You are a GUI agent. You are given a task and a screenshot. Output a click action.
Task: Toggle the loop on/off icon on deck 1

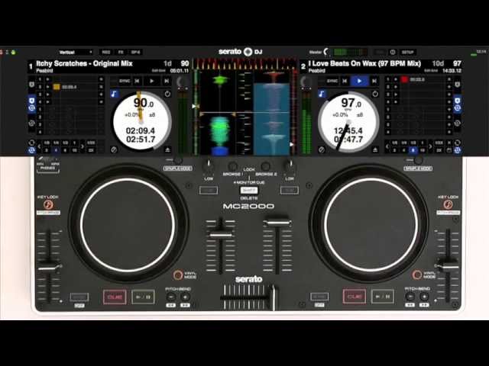coord(31,143)
